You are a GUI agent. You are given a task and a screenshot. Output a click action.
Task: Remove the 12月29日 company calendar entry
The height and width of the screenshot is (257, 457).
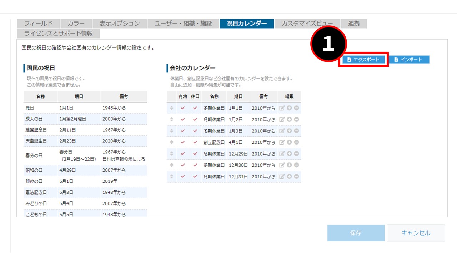click(x=296, y=154)
